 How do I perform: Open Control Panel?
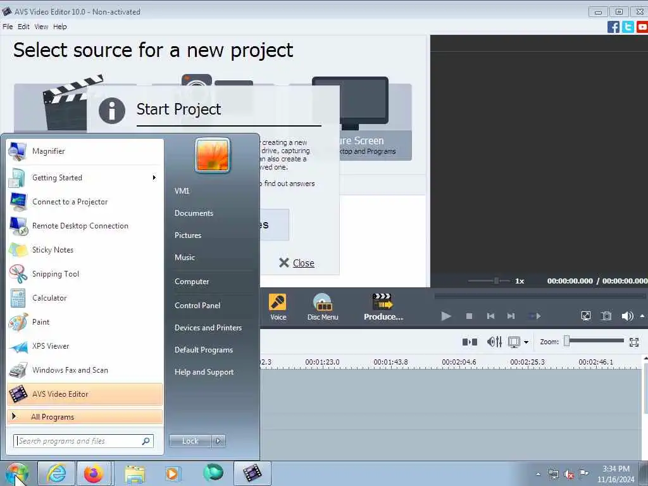197,306
